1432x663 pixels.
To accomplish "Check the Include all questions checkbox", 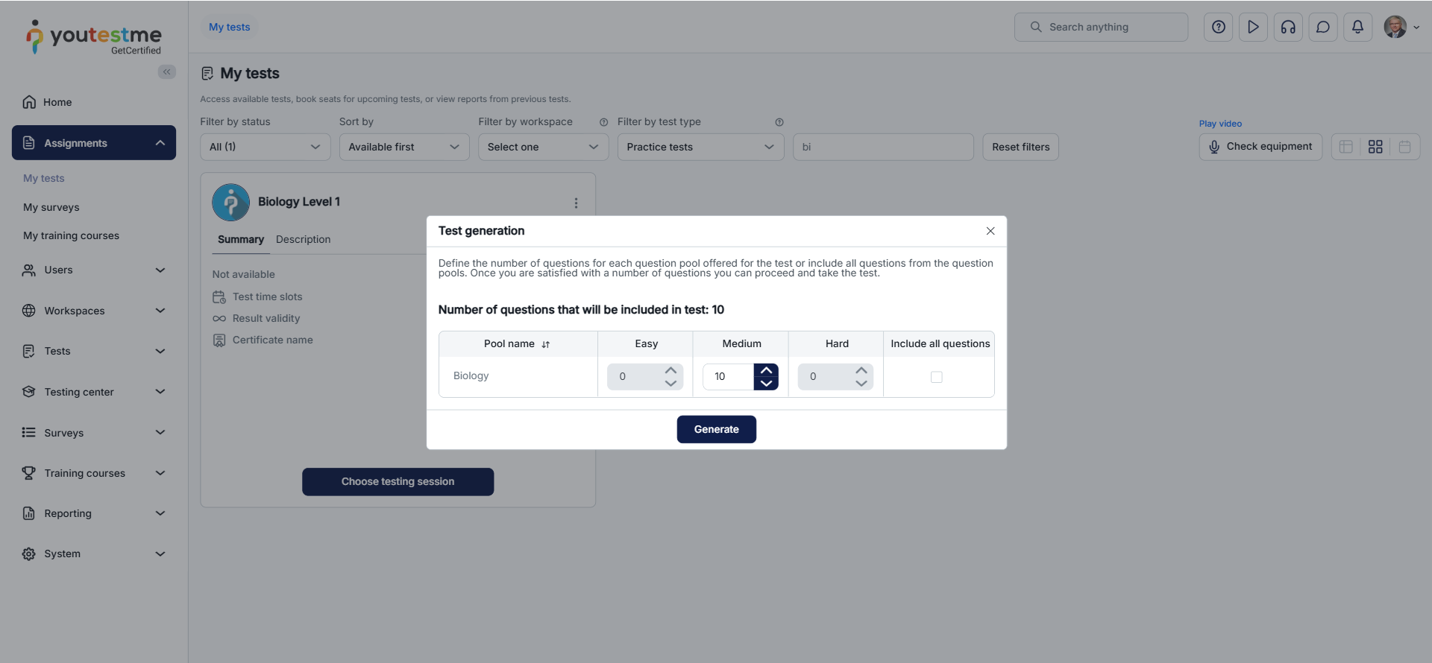I will point(937,377).
